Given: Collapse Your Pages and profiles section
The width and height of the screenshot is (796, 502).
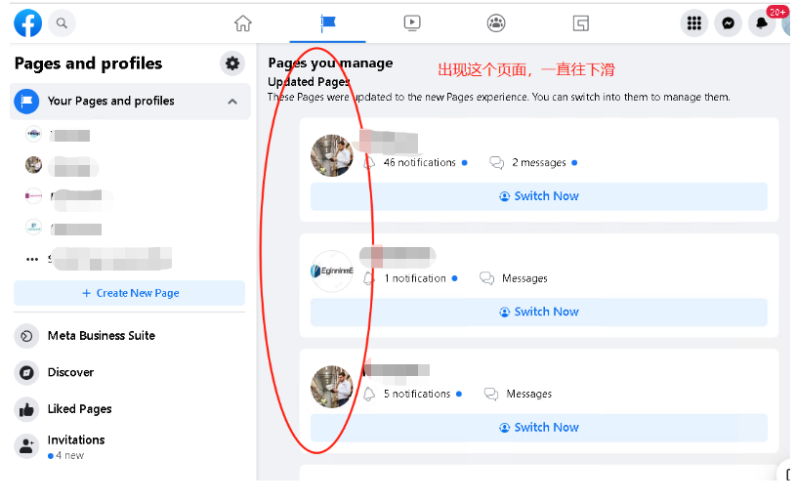Looking at the screenshot, I should point(232,102).
